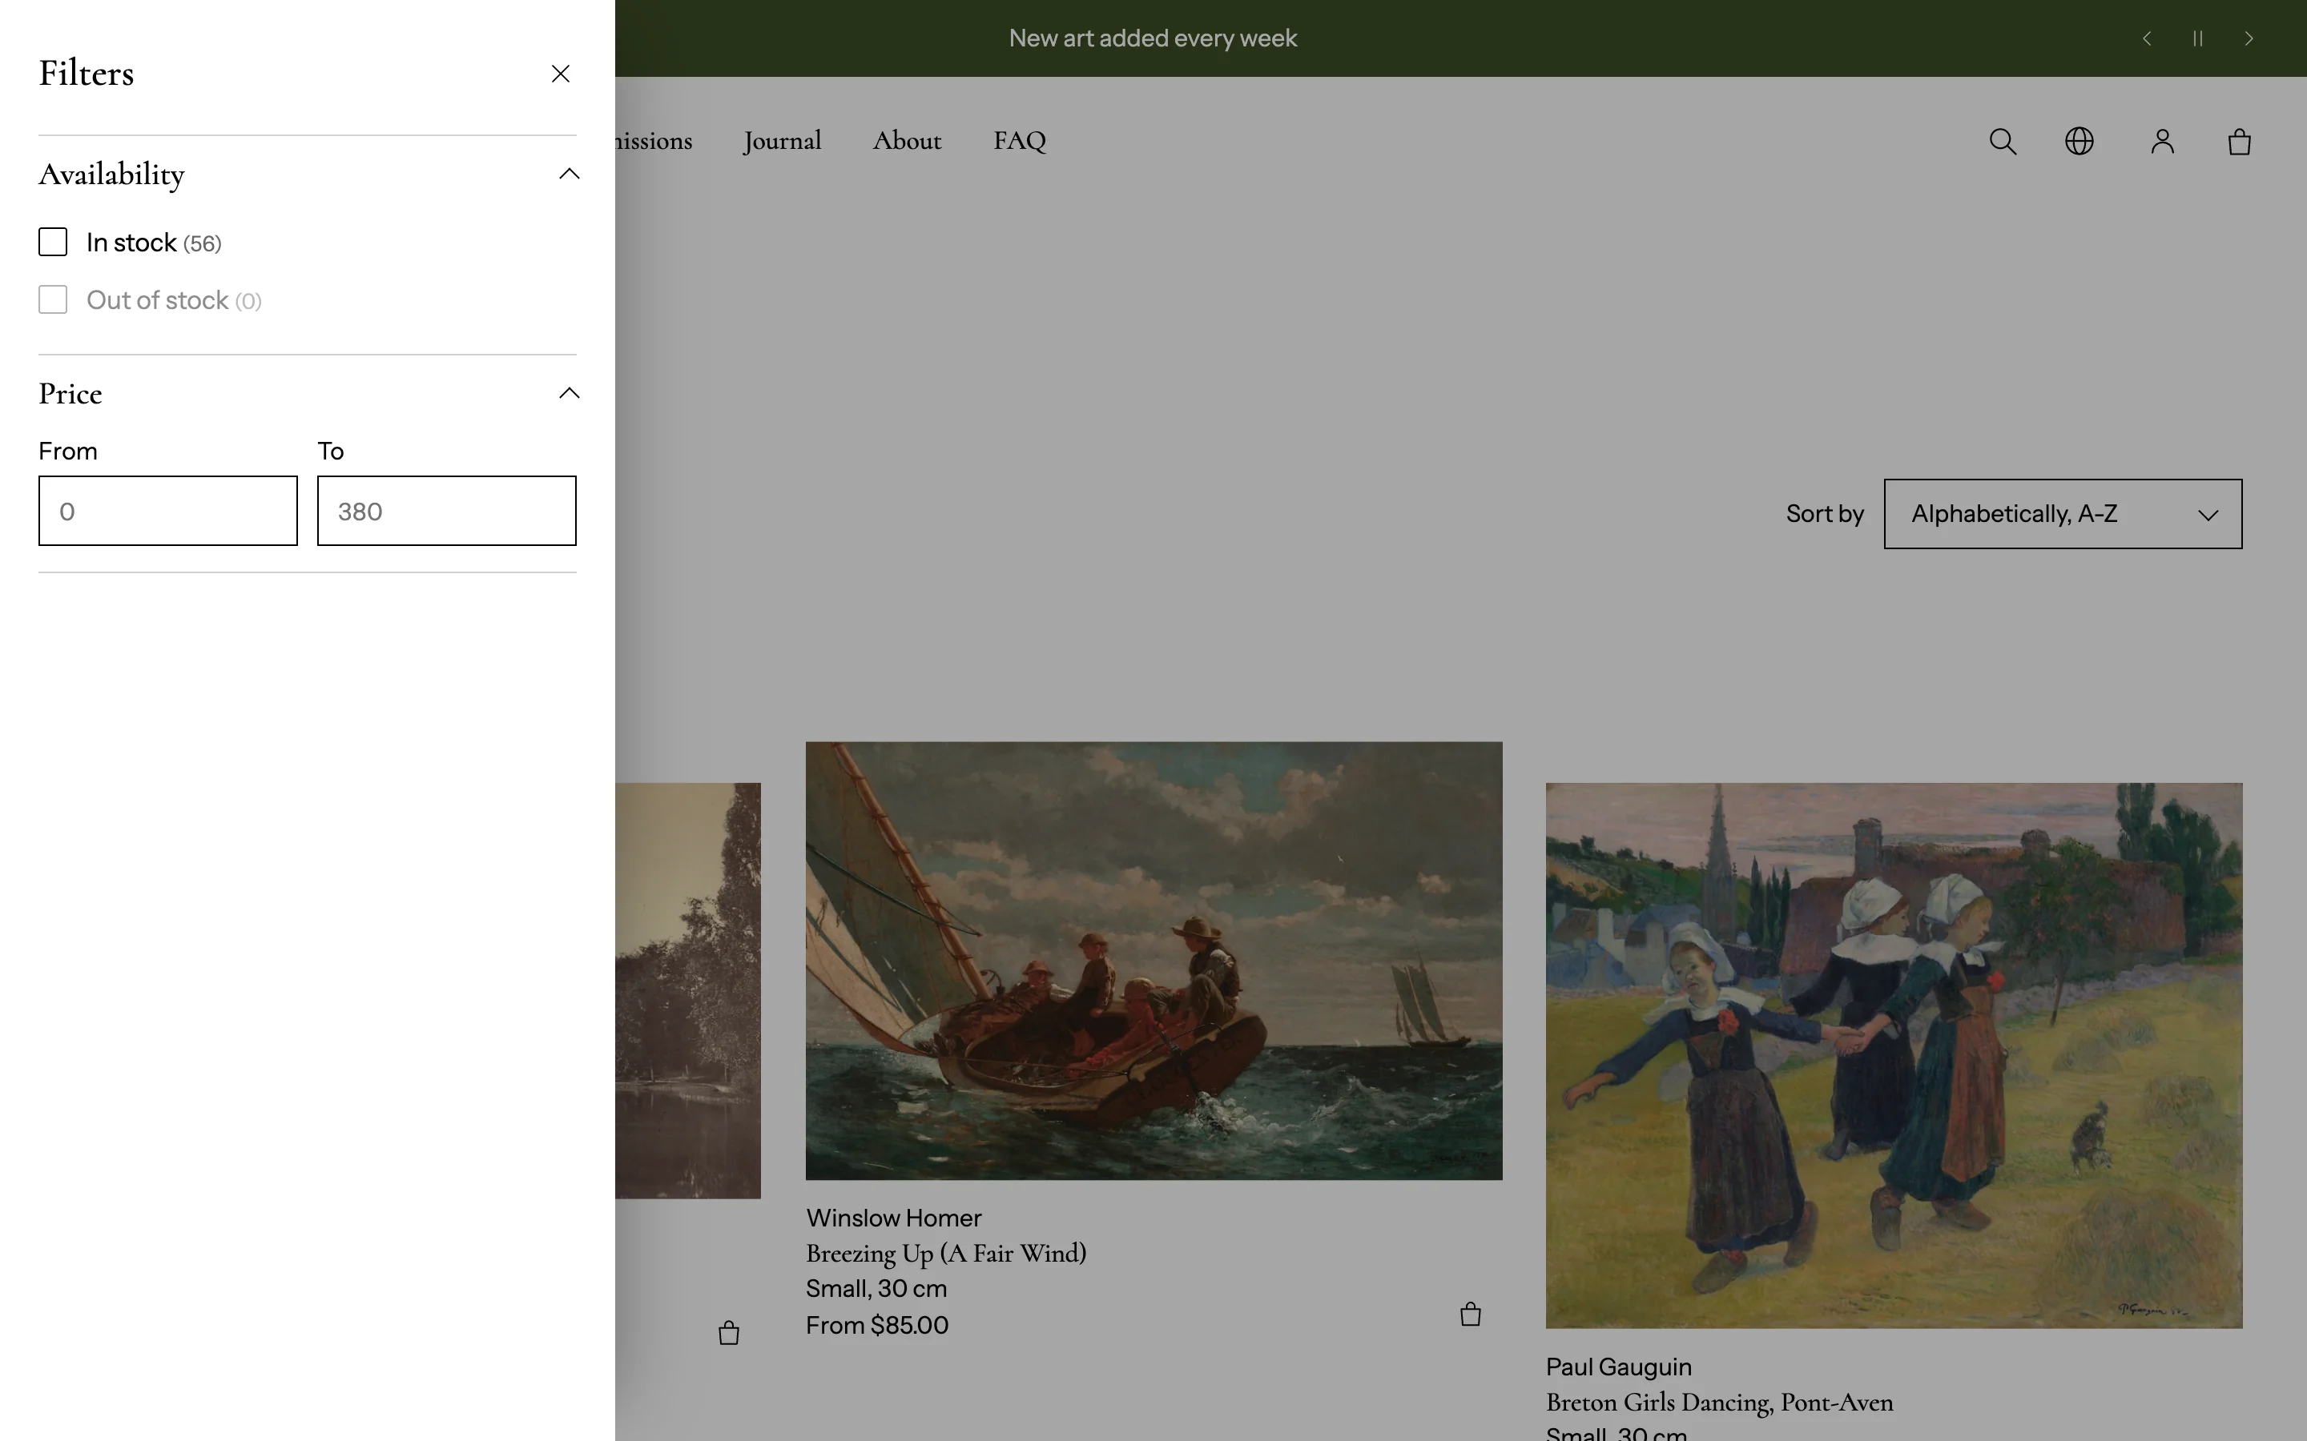Click the Availability section heading
The height and width of the screenshot is (1441, 2307).
[111, 175]
